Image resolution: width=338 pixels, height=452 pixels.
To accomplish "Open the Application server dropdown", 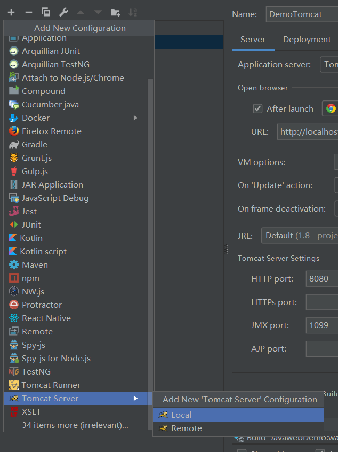I will [329, 64].
